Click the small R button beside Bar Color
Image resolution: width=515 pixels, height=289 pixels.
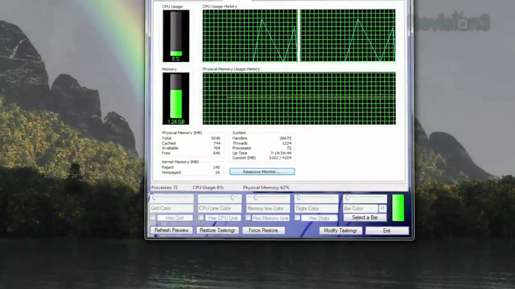point(382,208)
